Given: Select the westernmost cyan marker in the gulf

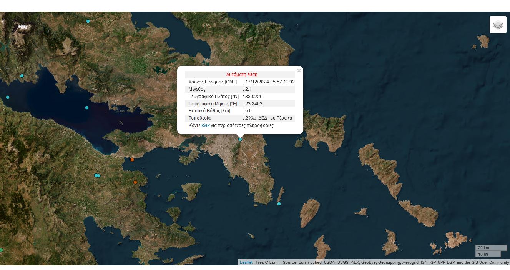Looking at the screenshot, I should 8,97.
